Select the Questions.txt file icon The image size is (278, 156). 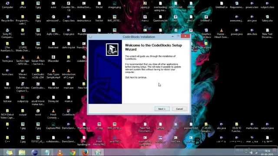click(x=160, y=18)
